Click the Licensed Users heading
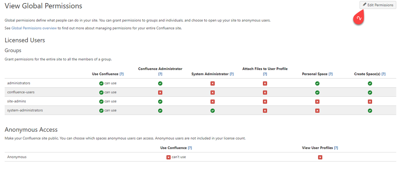Screen dimensions: 398x176 click(x=25, y=40)
